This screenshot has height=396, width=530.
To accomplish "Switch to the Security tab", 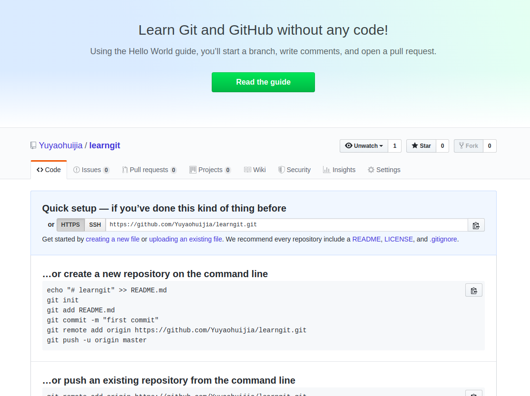I will pos(294,170).
